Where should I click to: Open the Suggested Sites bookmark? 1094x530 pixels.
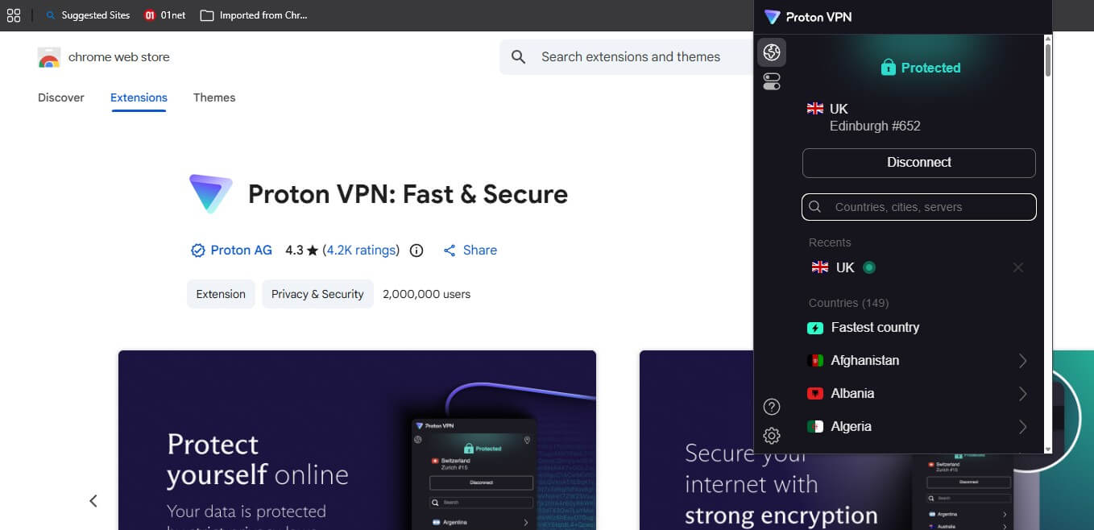pos(87,15)
